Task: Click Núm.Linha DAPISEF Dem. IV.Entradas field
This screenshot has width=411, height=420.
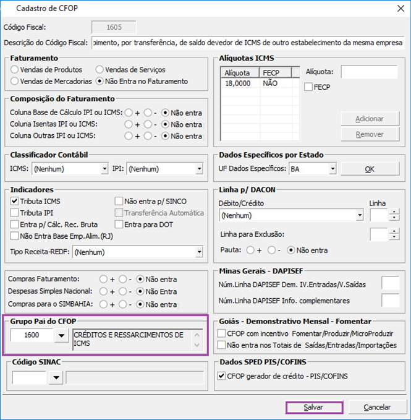Action: coord(391,283)
